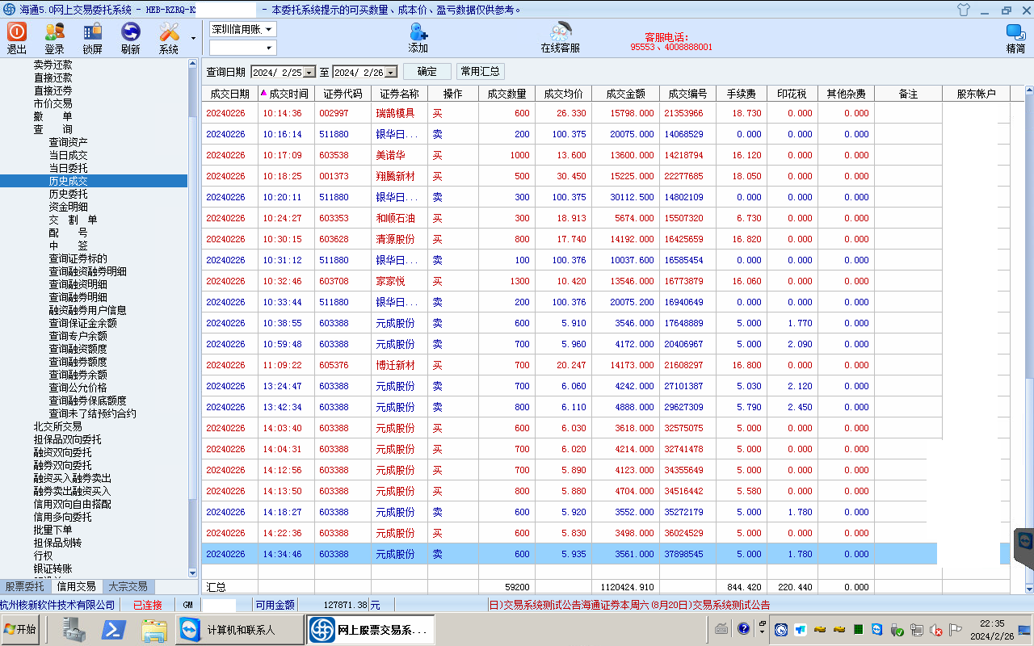Open the end date 2024/2/26 dropdown
1034x646 pixels.
(391, 73)
